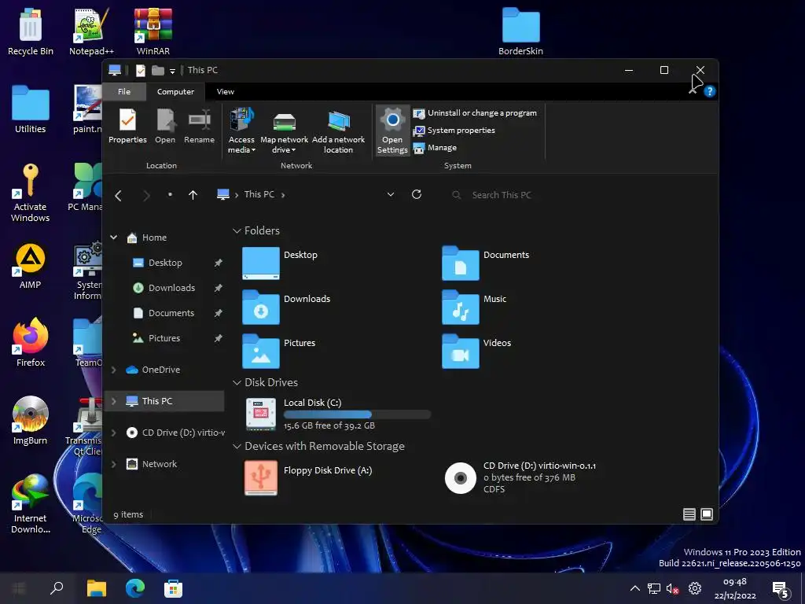Open the Access media dropdown

coord(241,131)
